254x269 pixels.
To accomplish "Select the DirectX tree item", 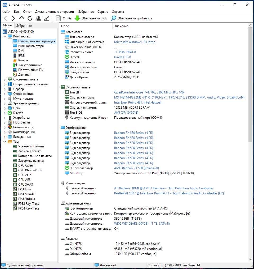I will point(18,113).
